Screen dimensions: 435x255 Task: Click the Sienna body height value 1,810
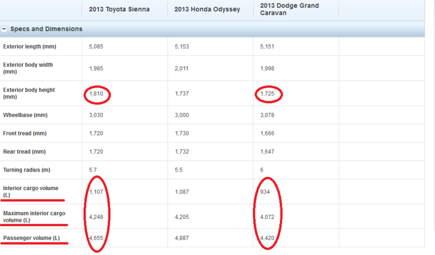[x=96, y=94]
